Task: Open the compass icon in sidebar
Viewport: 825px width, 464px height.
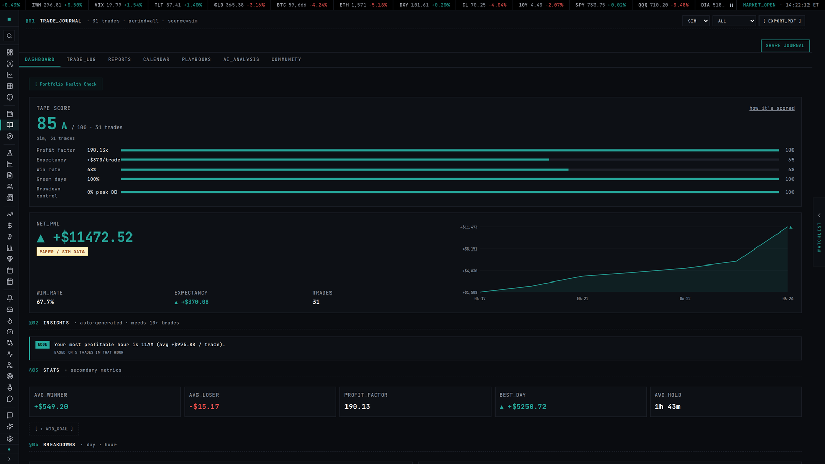Action: click(x=9, y=137)
